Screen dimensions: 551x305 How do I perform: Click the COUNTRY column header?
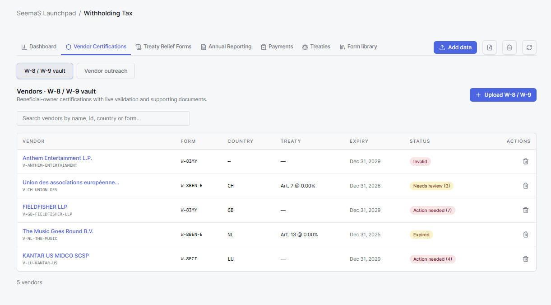241,141
